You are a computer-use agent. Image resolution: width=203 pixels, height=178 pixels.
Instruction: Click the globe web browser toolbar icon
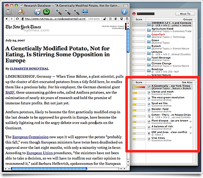click(x=37, y=12)
